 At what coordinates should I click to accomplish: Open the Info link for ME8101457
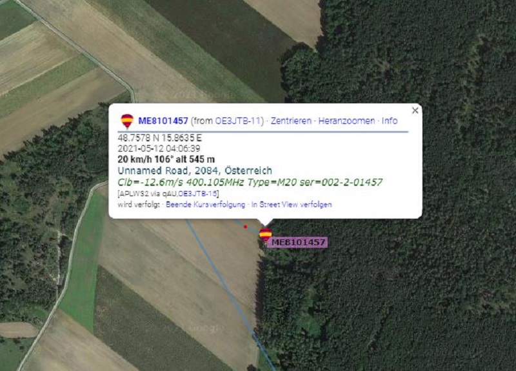[x=390, y=121]
